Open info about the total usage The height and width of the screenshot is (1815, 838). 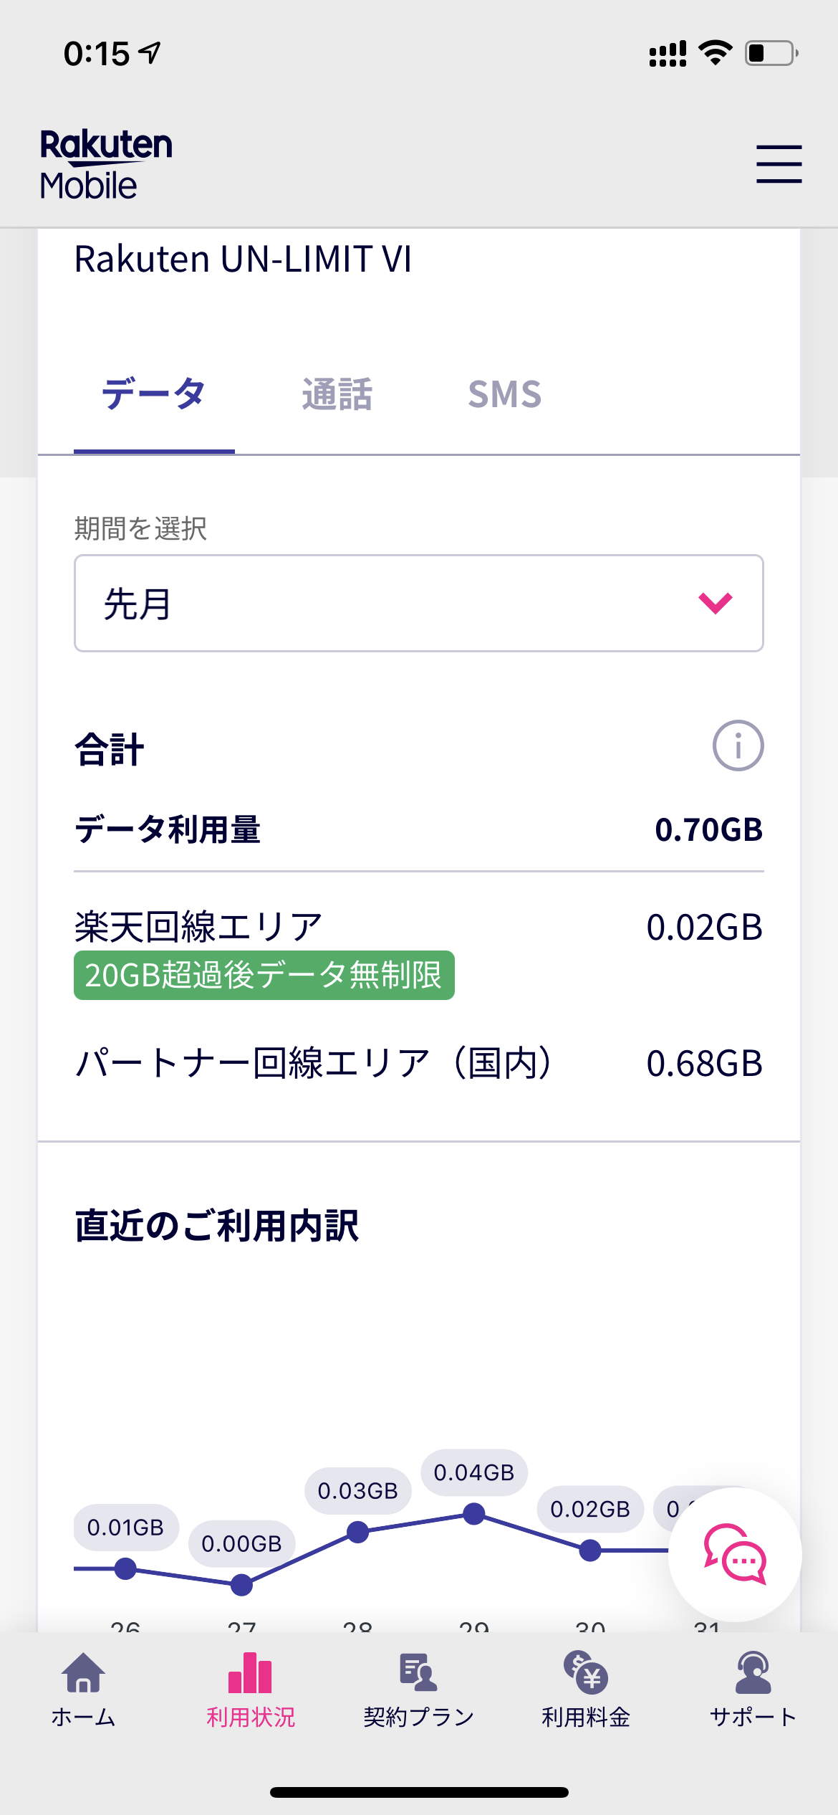(x=738, y=745)
